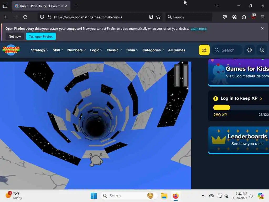Open the muted volume tray icon
This screenshot has width=269, height=202.
tap(226, 196)
